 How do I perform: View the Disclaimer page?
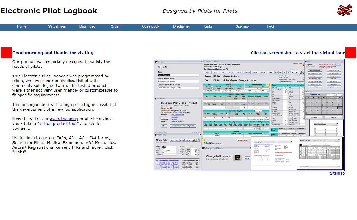point(181,26)
